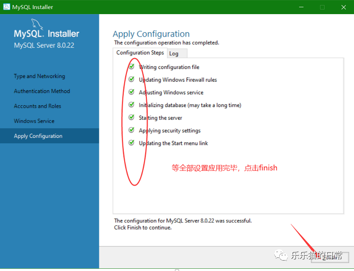Click the configuration was successful message

pos(183,221)
